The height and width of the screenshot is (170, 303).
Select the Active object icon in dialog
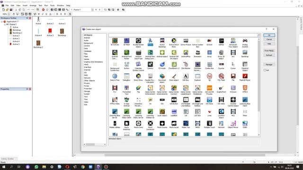[150, 41]
